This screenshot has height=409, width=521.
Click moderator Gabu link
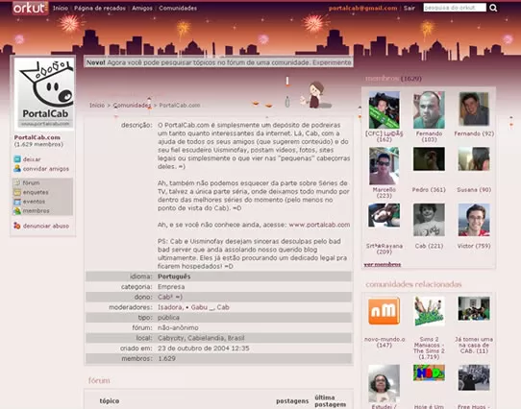[x=202, y=307]
